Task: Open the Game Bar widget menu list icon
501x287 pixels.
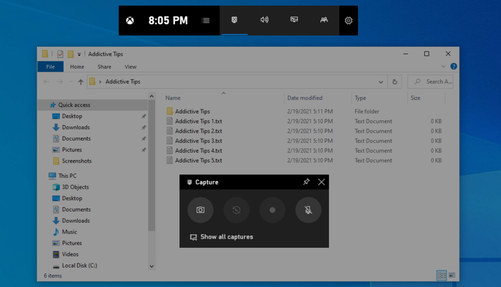Action: tap(206, 21)
